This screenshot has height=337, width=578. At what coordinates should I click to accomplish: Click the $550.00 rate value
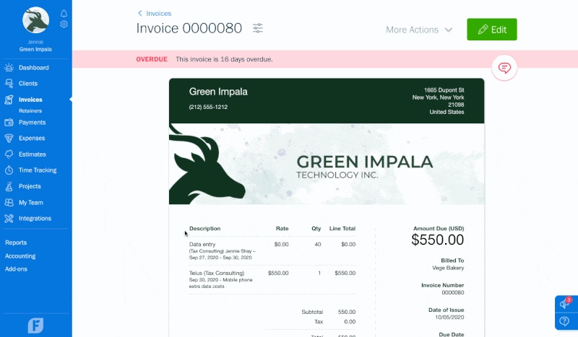pyautogui.click(x=278, y=273)
